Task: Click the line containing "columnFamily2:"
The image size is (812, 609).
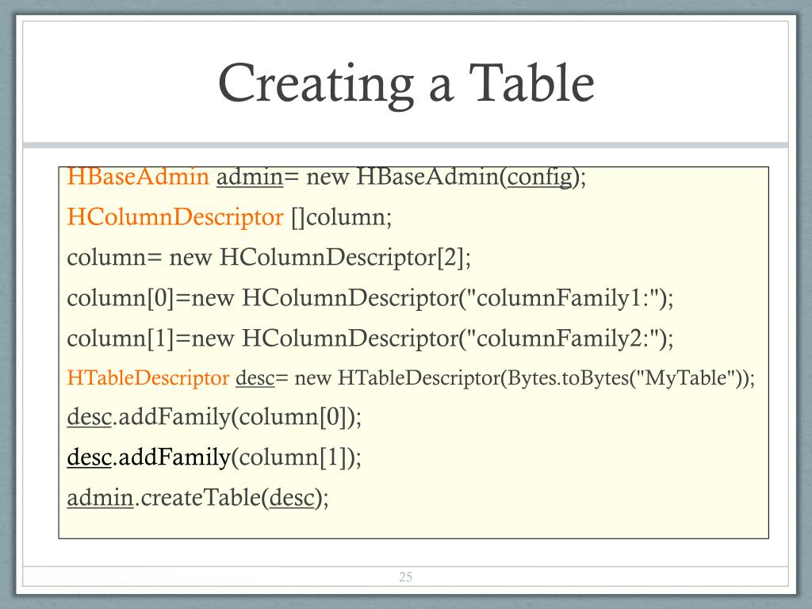Action: (x=370, y=338)
